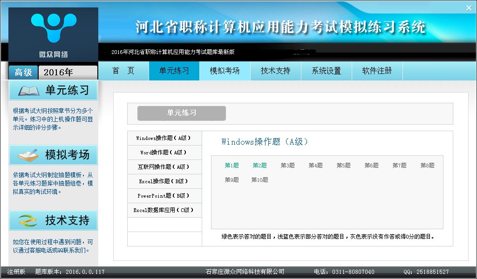Click the open book icon beside 单元练习

[27, 90]
